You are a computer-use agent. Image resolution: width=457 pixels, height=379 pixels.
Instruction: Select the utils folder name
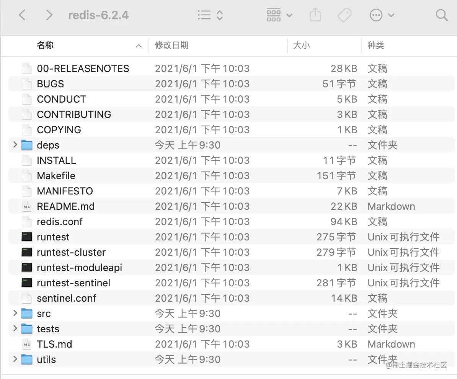click(x=46, y=359)
